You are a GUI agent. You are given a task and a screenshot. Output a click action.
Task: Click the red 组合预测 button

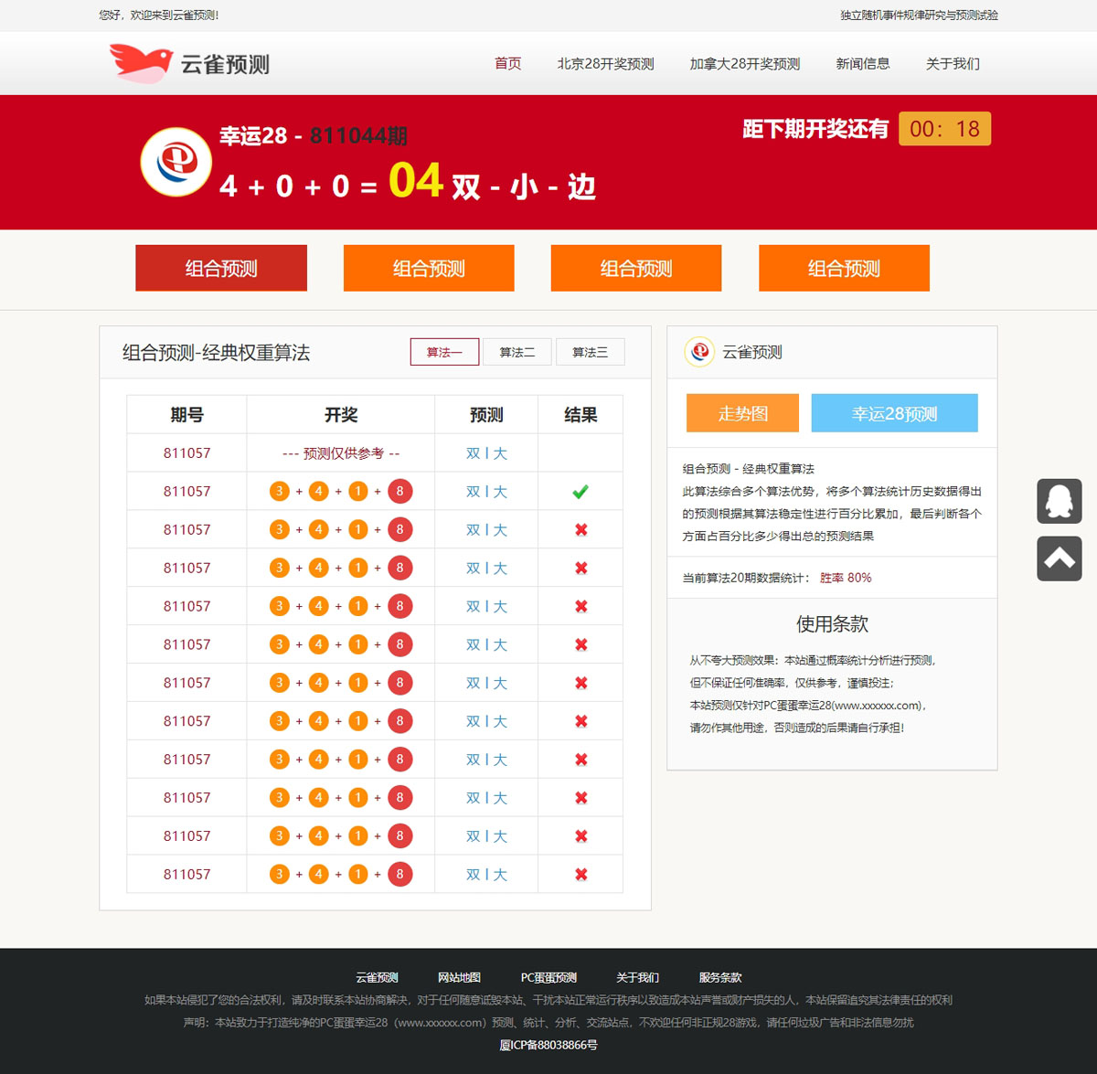(x=221, y=268)
